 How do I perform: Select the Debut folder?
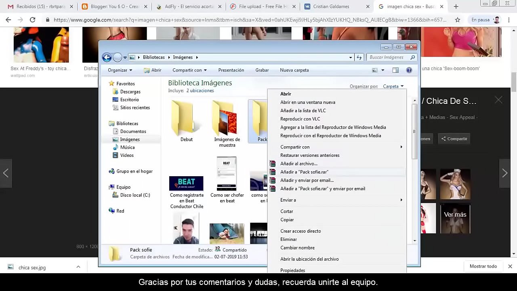coord(187,121)
